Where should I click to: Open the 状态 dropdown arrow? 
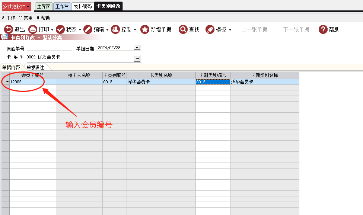coord(80,30)
